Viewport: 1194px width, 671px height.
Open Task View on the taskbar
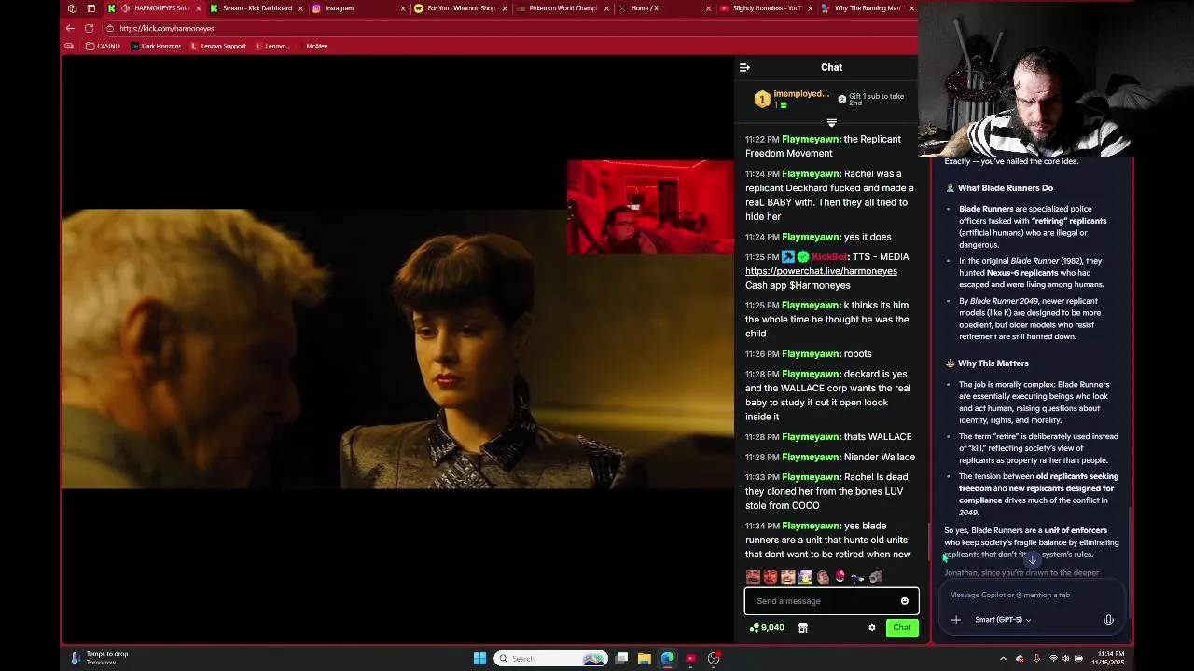tap(621, 659)
